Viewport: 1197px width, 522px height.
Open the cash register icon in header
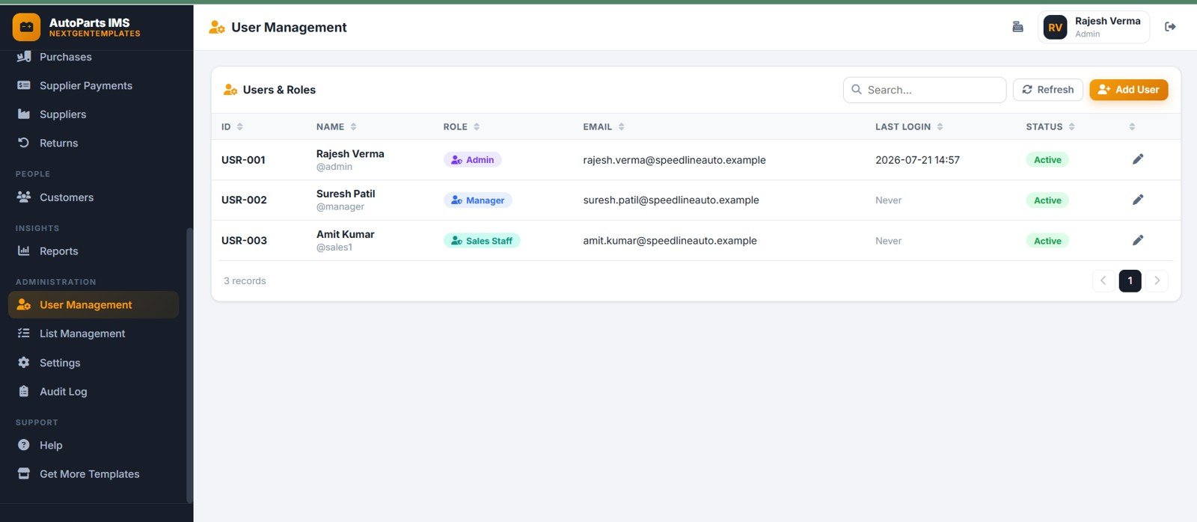(1017, 27)
